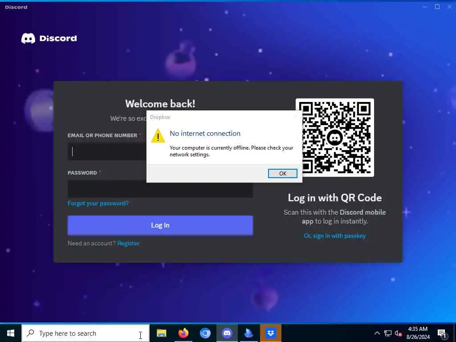Click Or, sign in with passkey
This screenshot has height=342, width=456.
pyautogui.click(x=335, y=236)
